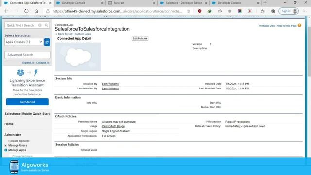Image resolution: width=311 pixels, height=175 pixels.
Task: Open the Printable View link
Action: (267, 26)
